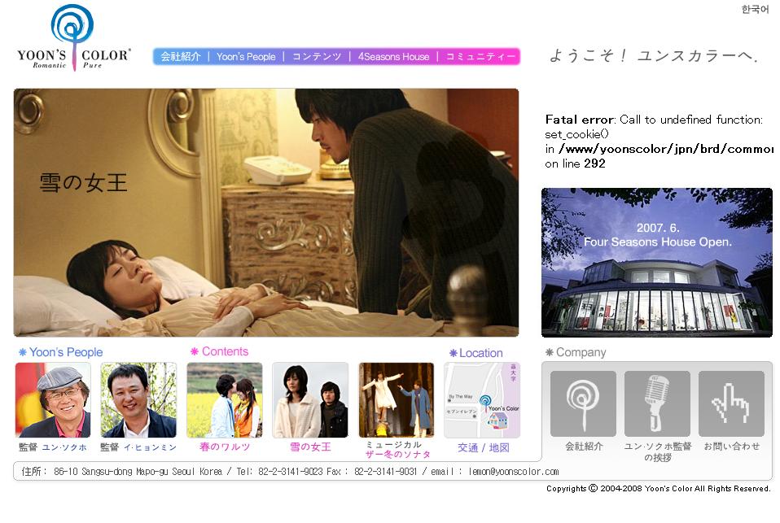The image size is (780, 523).
Task: Click the Location section heading
Action: coord(476,353)
